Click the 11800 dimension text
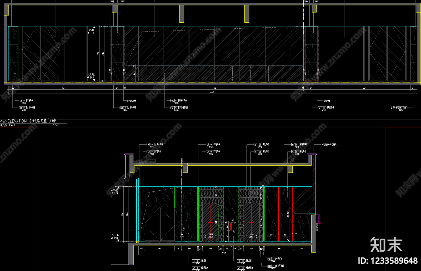Screen dimensions: 421x271 tap(214, 88)
